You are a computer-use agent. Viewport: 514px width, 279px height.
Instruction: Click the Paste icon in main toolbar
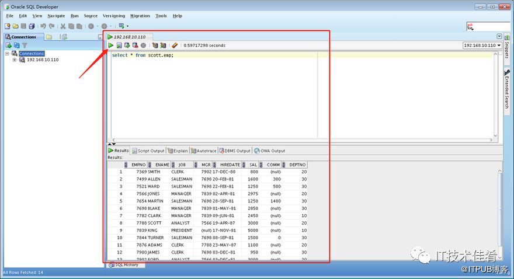[79, 26]
